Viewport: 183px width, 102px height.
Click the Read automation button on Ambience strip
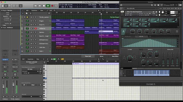pos(5,71)
